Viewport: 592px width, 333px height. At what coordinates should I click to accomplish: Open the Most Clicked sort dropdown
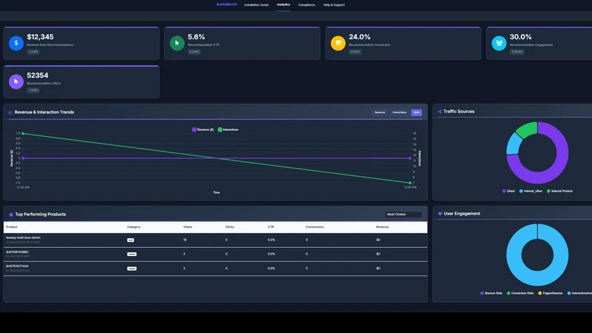pos(403,214)
